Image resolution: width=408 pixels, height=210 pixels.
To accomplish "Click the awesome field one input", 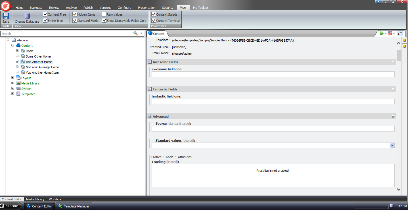I will (x=273, y=74).
